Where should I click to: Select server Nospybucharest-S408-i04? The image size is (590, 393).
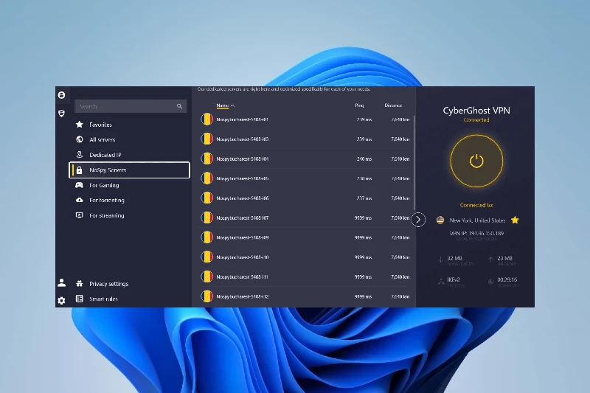pyautogui.click(x=305, y=159)
